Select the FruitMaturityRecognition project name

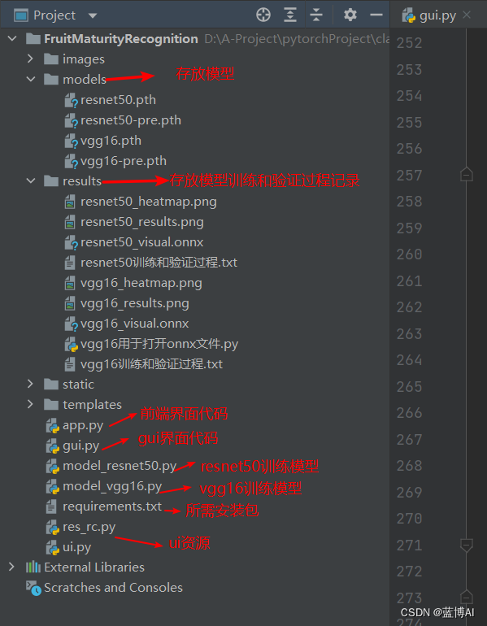pyautogui.click(x=121, y=39)
